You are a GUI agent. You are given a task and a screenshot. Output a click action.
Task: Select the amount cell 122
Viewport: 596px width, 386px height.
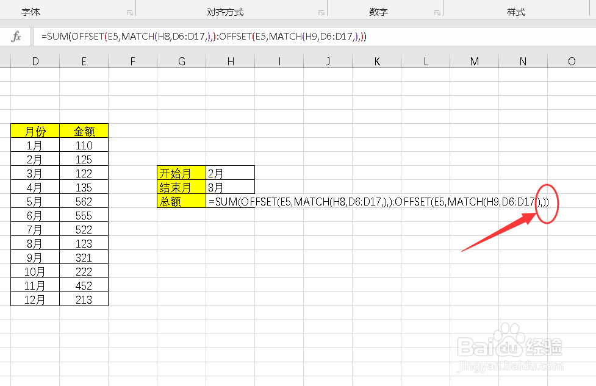click(x=84, y=173)
